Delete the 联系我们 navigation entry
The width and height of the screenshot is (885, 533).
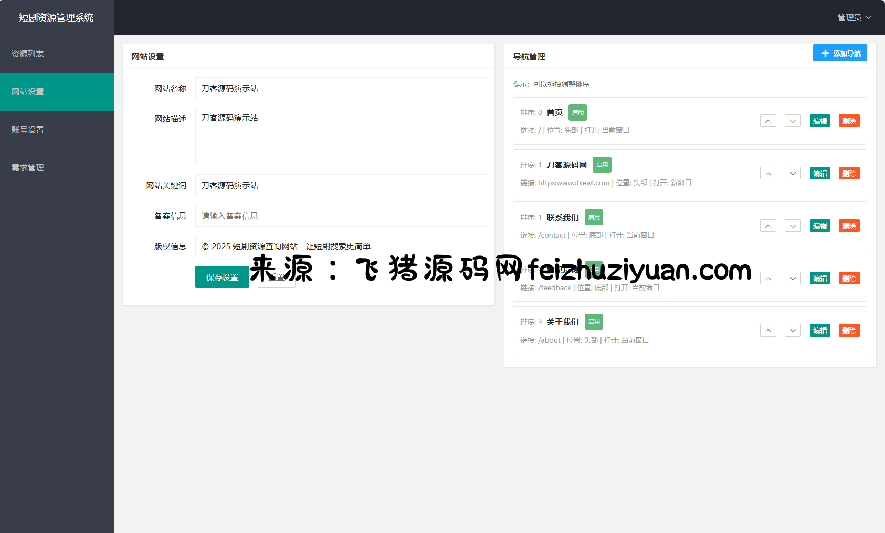849,226
